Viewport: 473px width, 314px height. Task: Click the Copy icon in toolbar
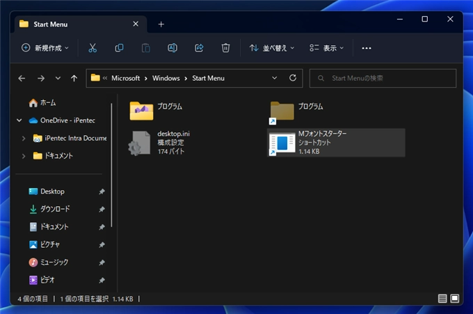(119, 48)
